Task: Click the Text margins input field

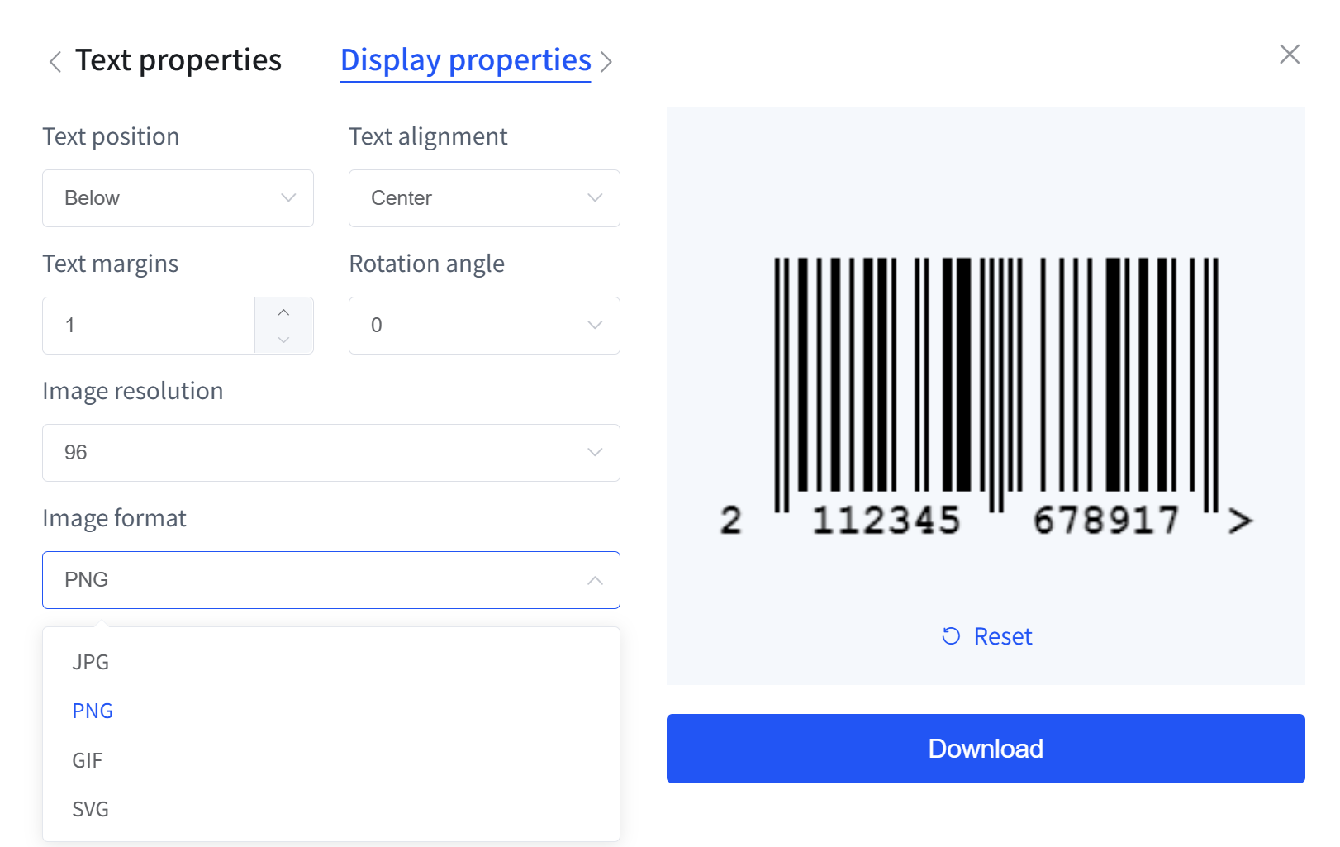Action: (149, 326)
